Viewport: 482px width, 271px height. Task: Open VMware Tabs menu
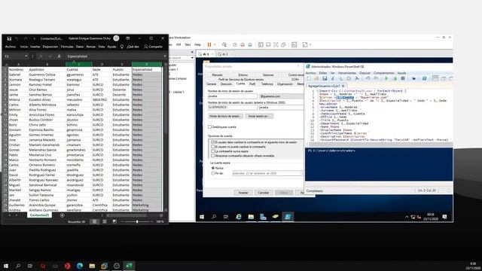[188, 44]
